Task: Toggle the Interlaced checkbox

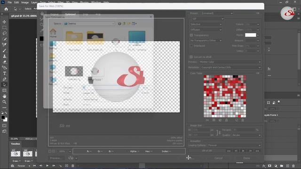Action: (x=191, y=46)
